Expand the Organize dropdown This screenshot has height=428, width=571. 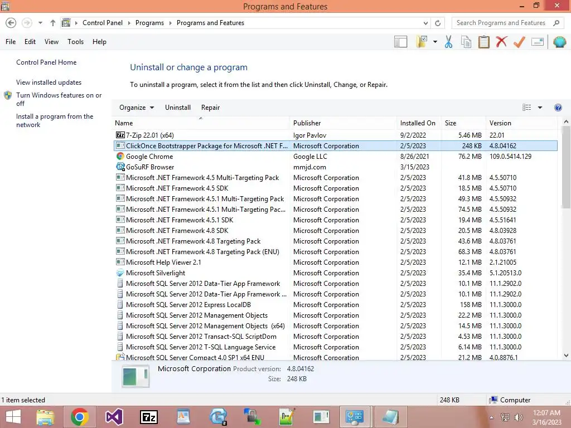click(137, 108)
